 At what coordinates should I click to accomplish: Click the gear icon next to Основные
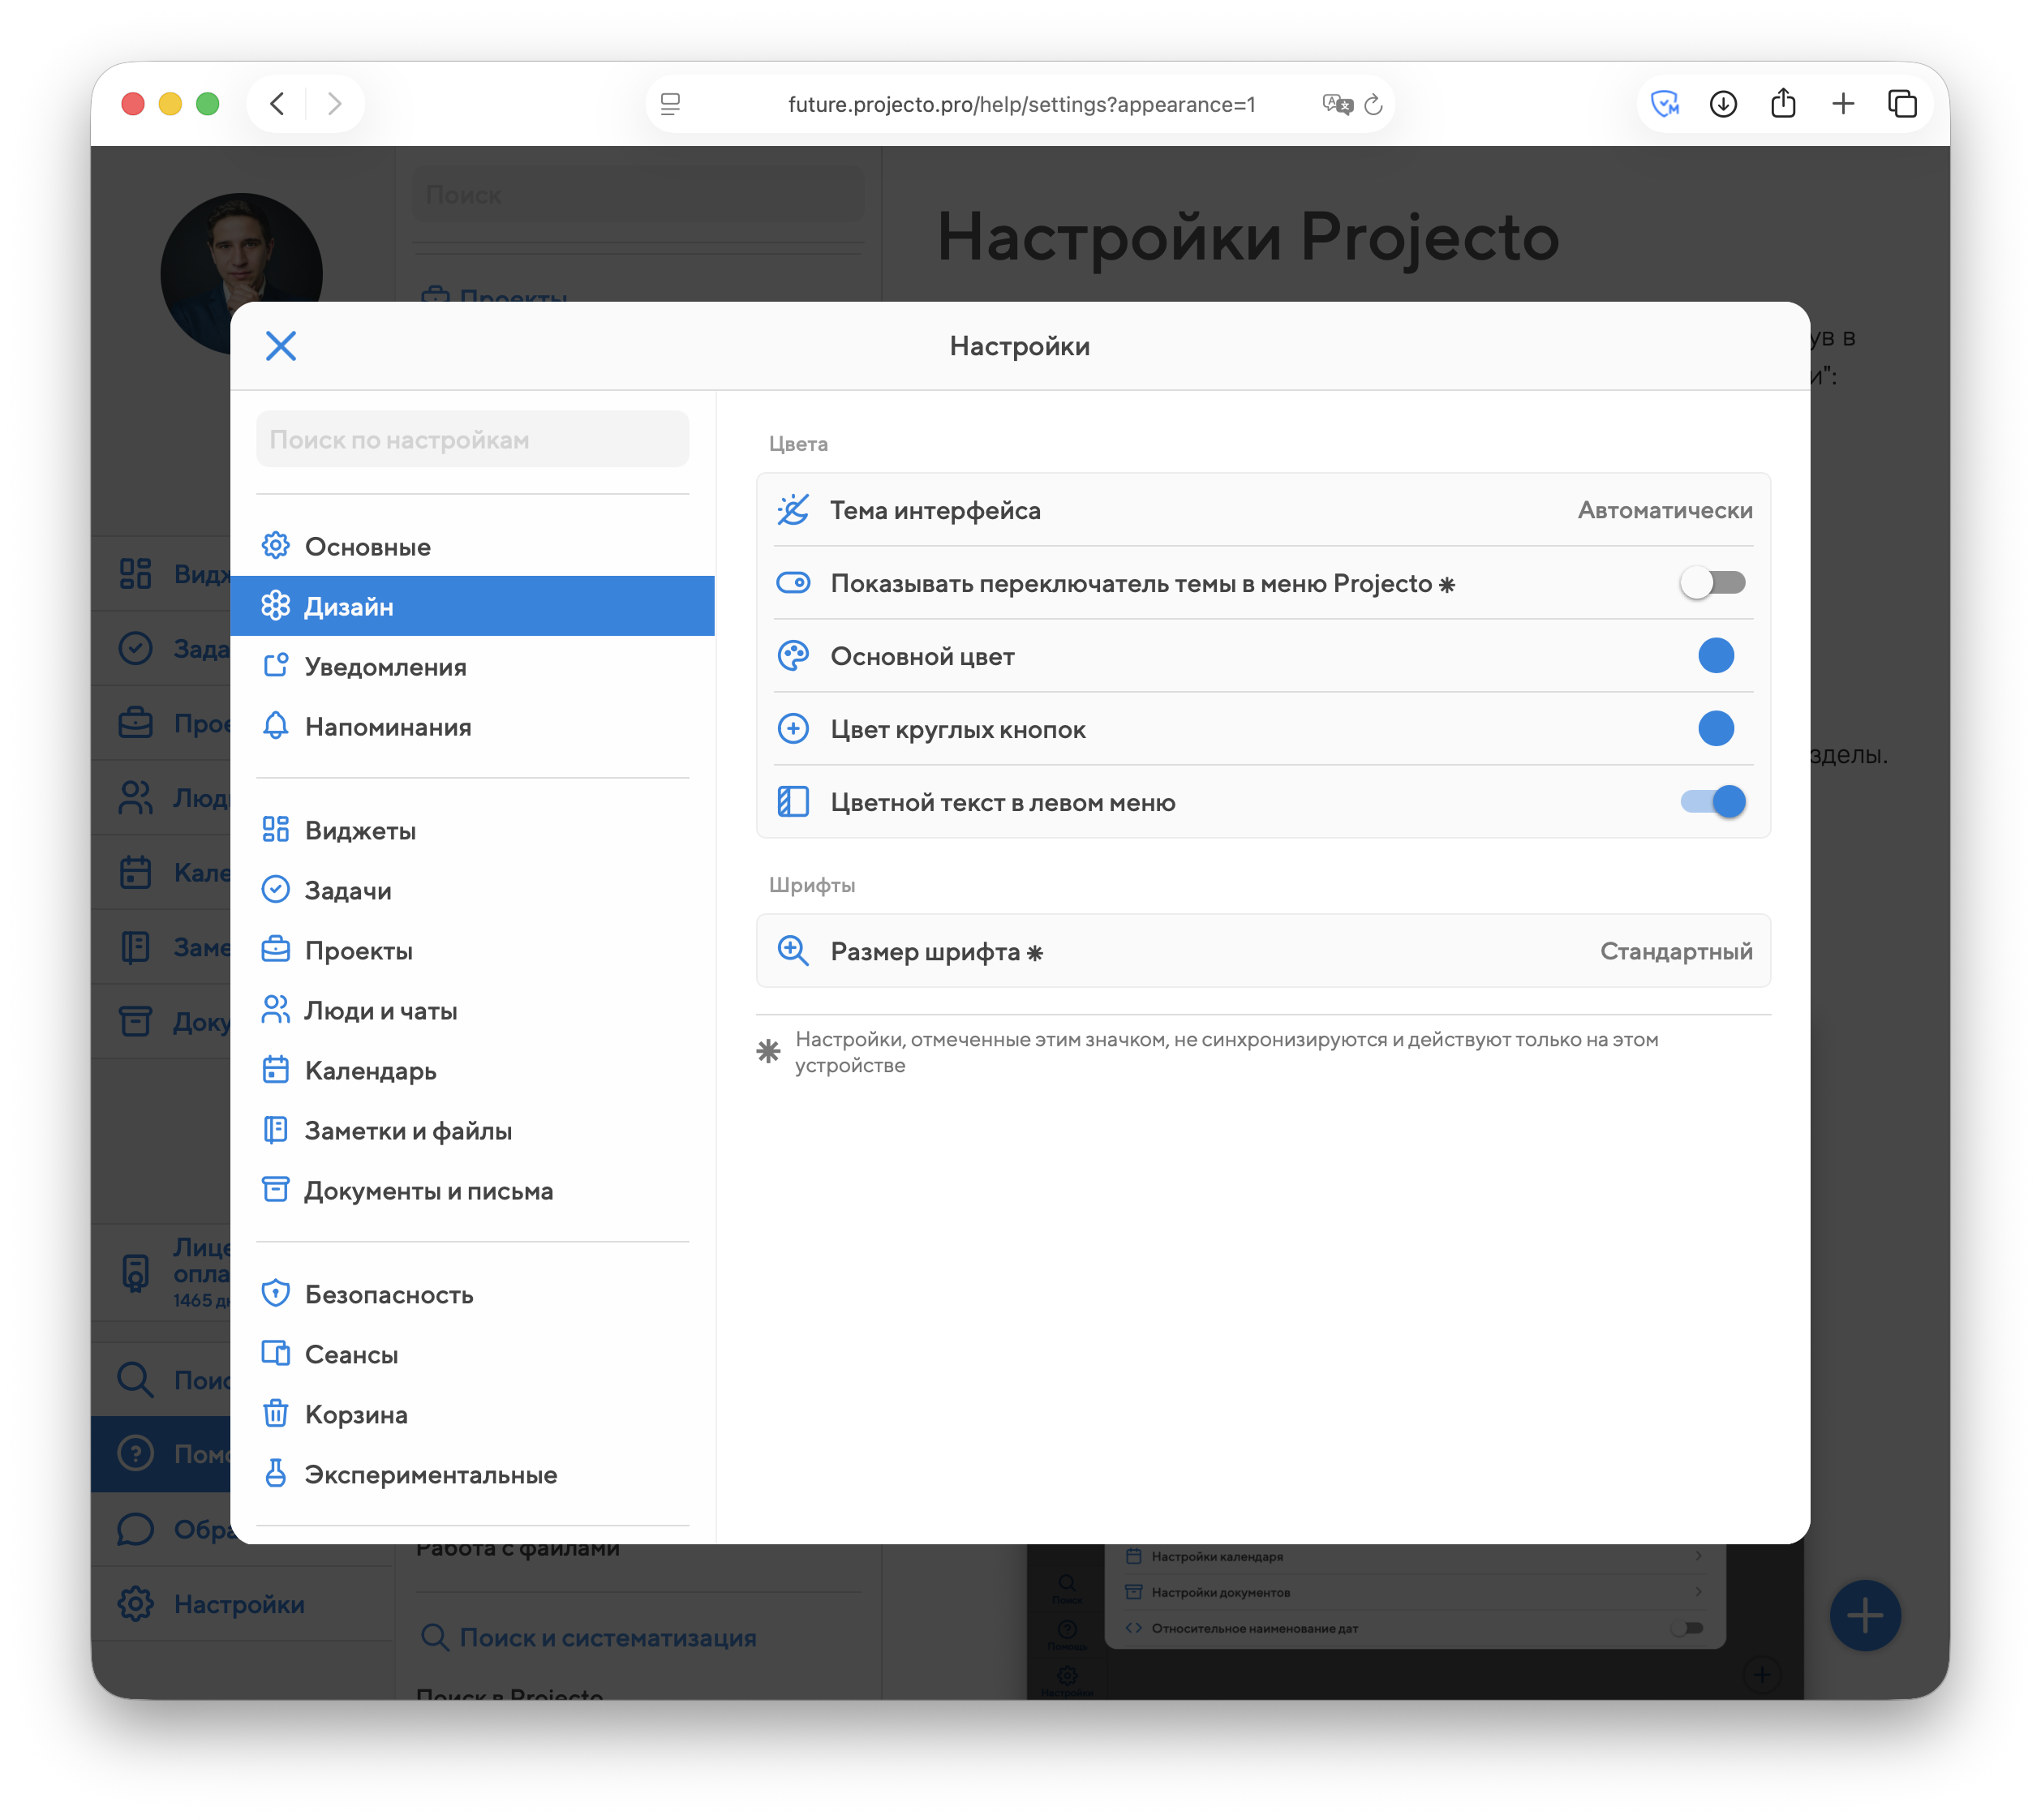click(x=276, y=546)
